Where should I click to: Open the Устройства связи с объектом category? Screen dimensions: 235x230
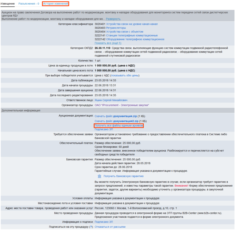[x=125, y=31]
